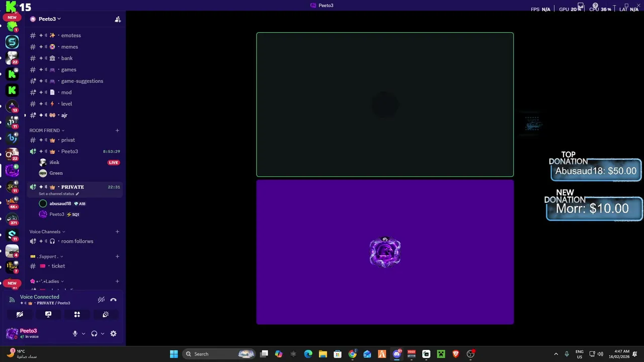Viewport: 644px width, 362px height.
Task: Open Google Chrome from taskbar
Action: point(352,354)
